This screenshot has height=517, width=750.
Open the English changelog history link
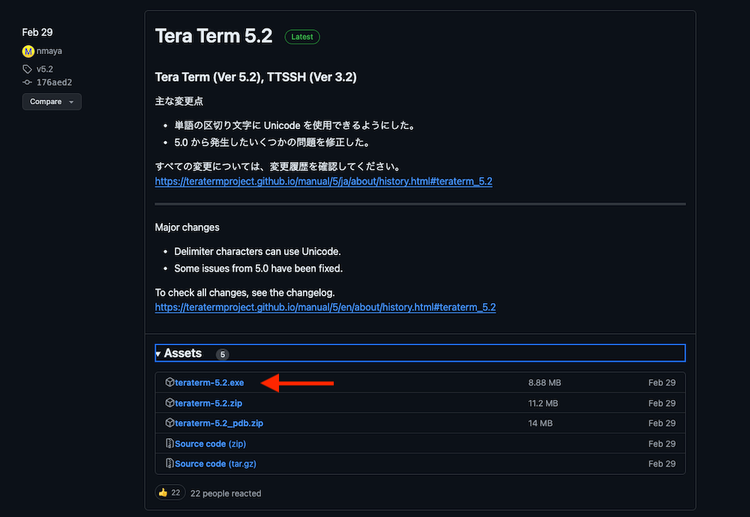point(325,308)
